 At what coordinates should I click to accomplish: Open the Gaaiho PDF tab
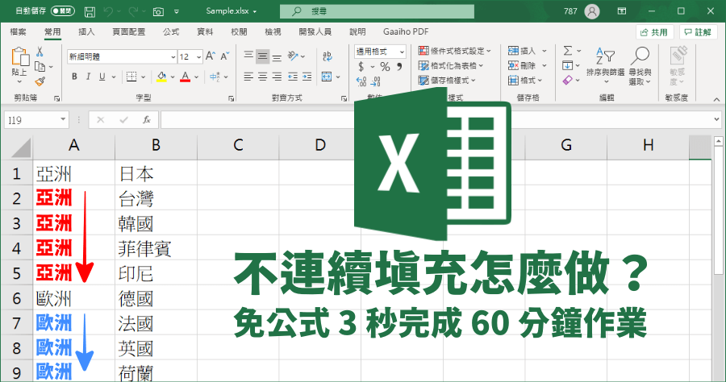[406, 32]
